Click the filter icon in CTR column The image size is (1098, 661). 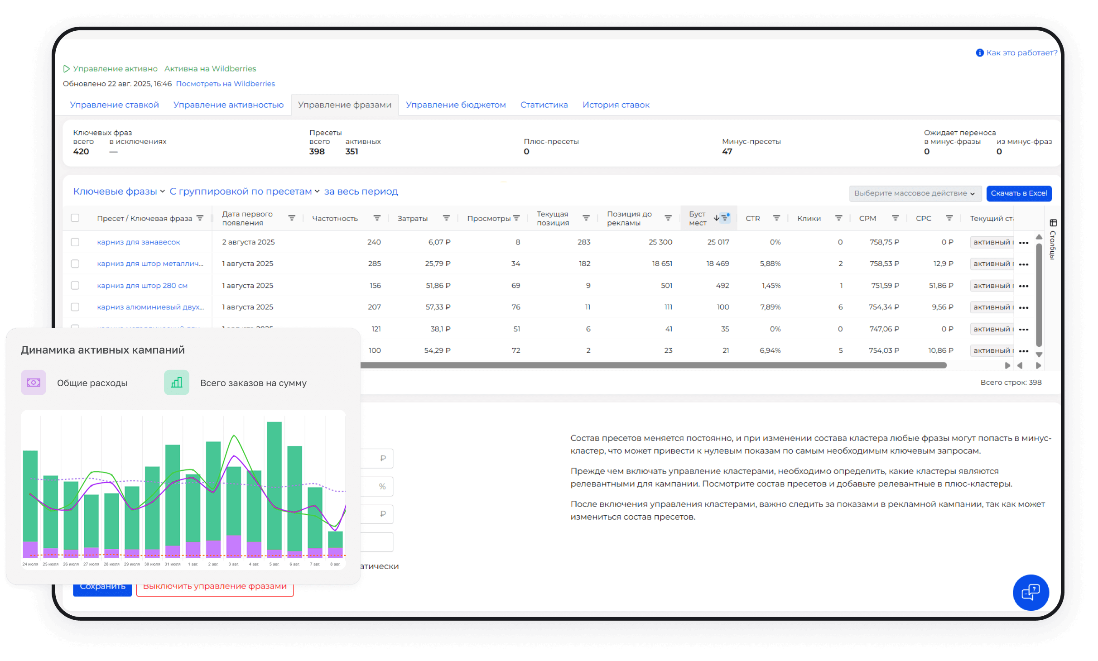(776, 218)
